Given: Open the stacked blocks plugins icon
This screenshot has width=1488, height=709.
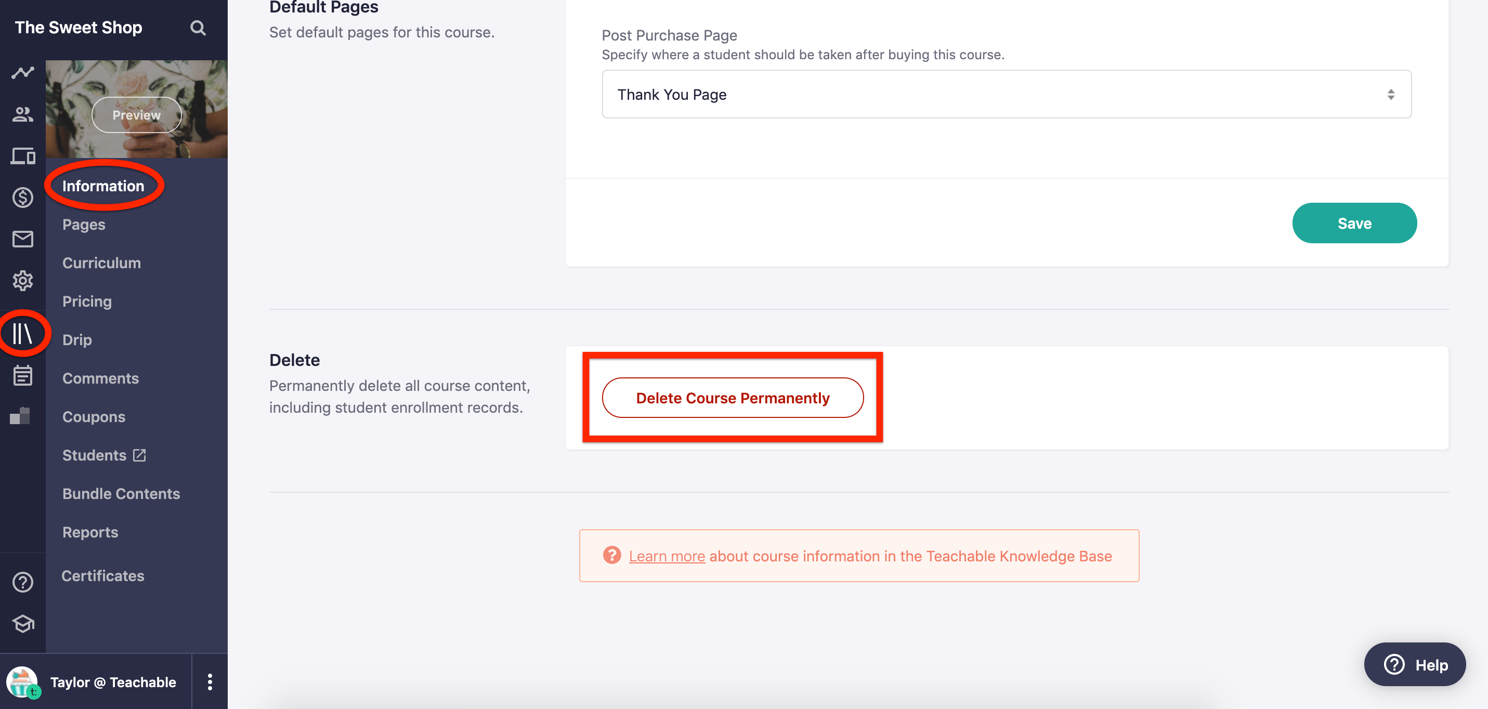Looking at the screenshot, I should coord(20,416).
